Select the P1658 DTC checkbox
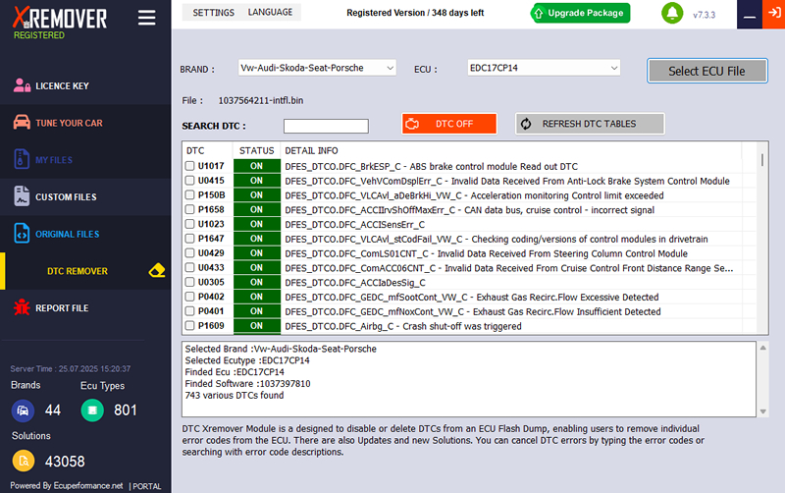Image resolution: width=785 pixels, height=493 pixels. click(189, 209)
